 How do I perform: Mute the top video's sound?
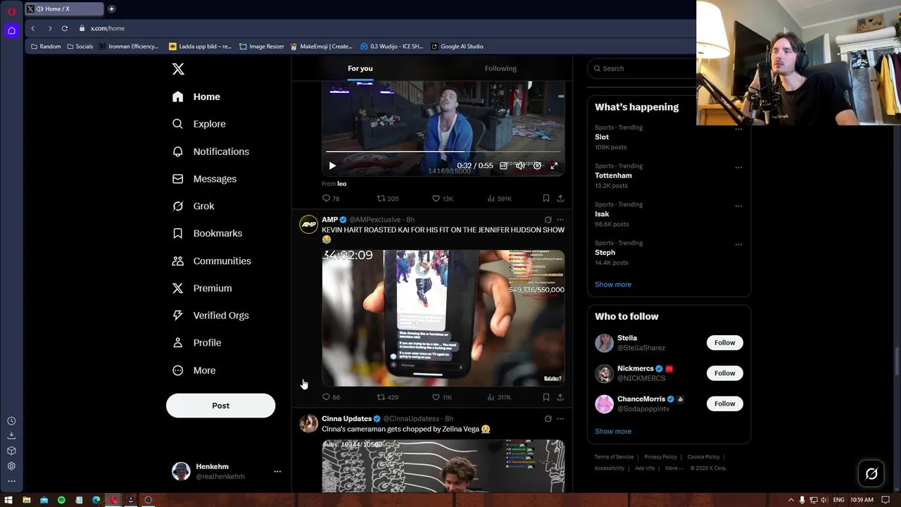click(x=520, y=166)
